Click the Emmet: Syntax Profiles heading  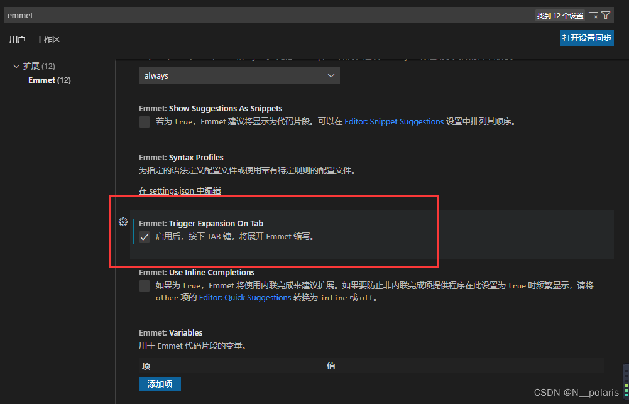(x=181, y=157)
